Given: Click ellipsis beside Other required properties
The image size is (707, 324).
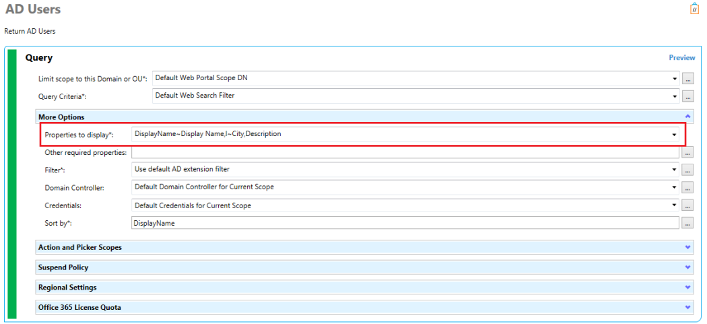Looking at the screenshot, I should 687,153.
